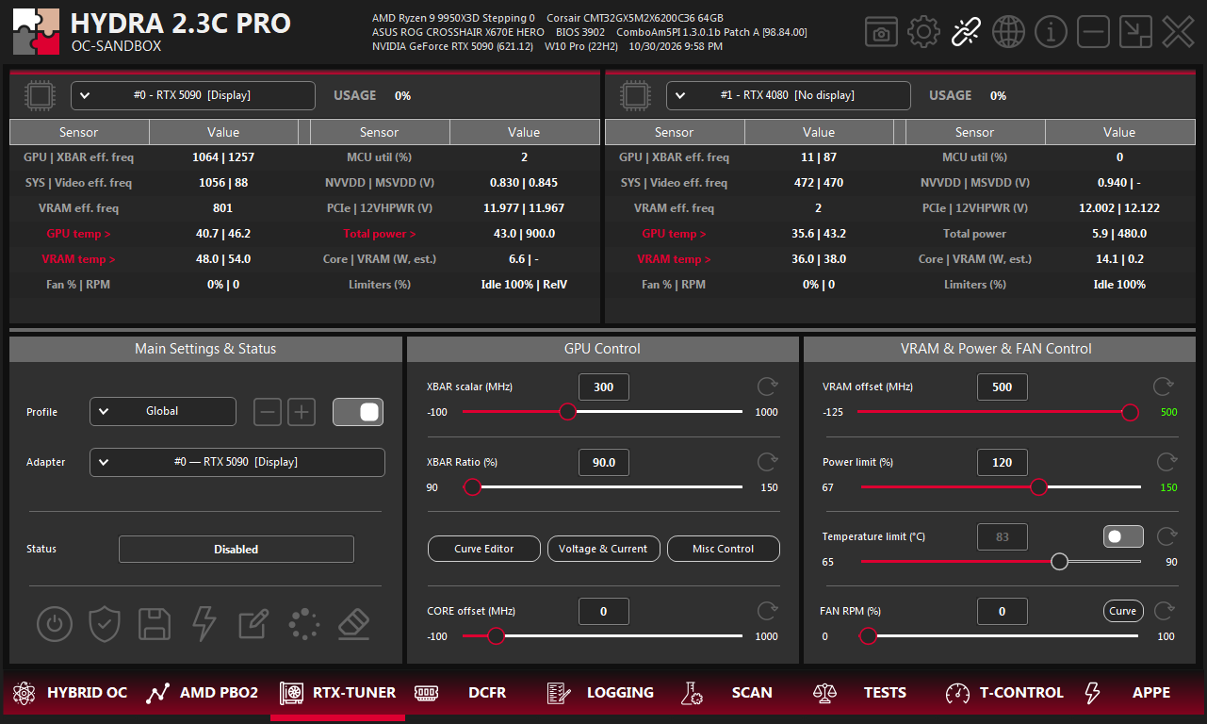Reset the VRAM offset value
Image resolution: width=1207 pixels, height=724 pixels.
click(1165, 387)
